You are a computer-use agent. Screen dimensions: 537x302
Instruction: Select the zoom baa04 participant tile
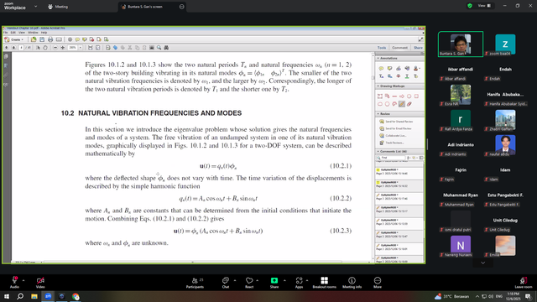(x=505, y=44)
